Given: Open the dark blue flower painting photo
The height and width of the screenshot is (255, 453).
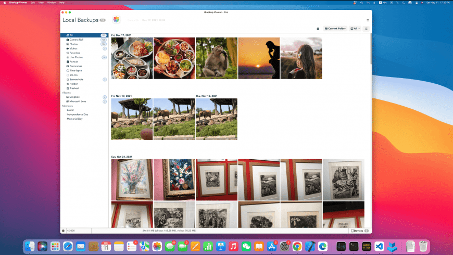Looking at the screenshot, I should click(x=174, y=180).
